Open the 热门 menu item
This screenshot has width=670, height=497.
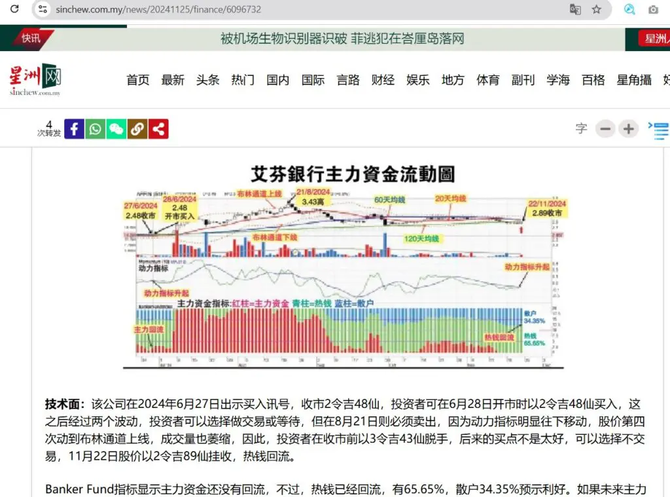(x=243, y=79)
